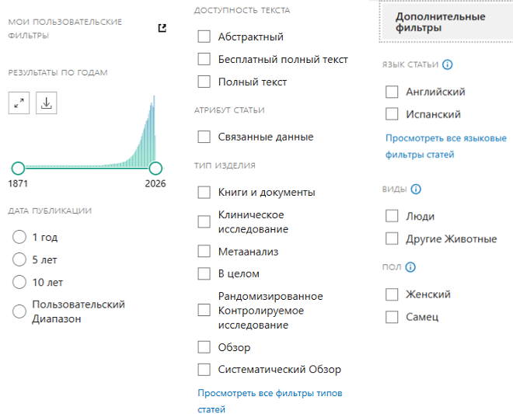Select the Систематический Обзор checkbox
Image resolution: width=513 pixels, height=414 pixels.
coord(204,370)
